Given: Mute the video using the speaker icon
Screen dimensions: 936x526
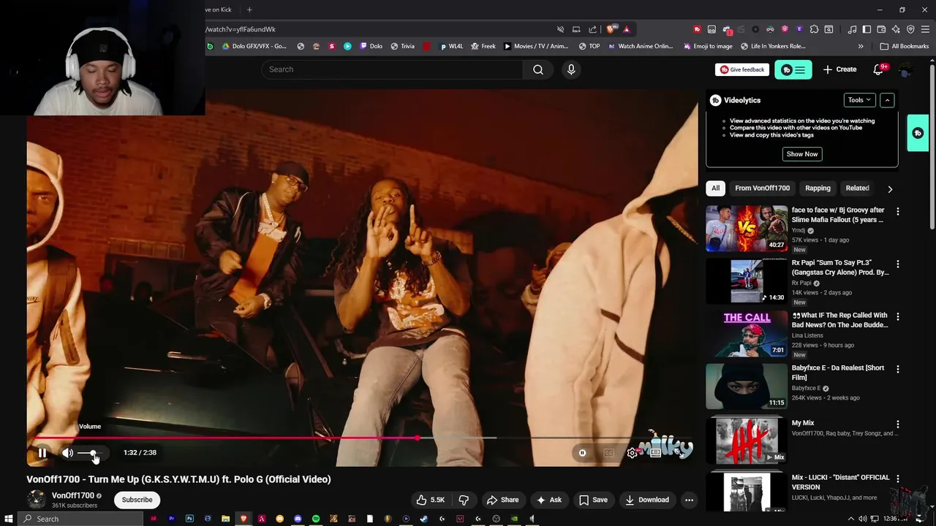Looking at the screenshot, I should (x=67, y=453).
